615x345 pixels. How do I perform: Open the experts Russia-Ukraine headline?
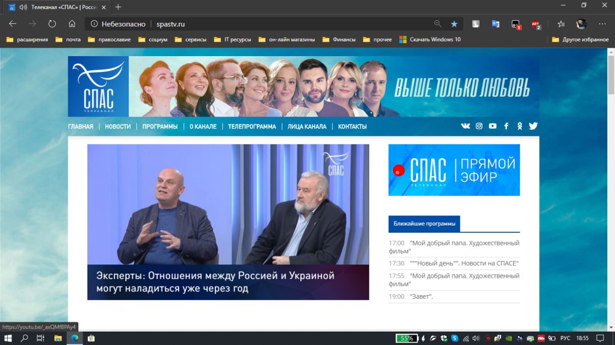(x=215, y=282)
